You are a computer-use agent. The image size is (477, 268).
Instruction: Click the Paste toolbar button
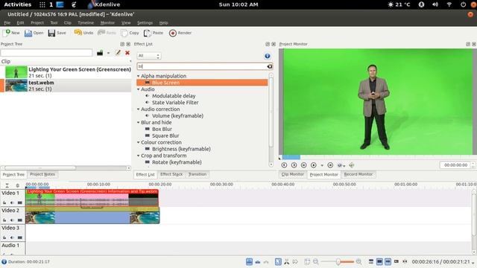point(154,33)
